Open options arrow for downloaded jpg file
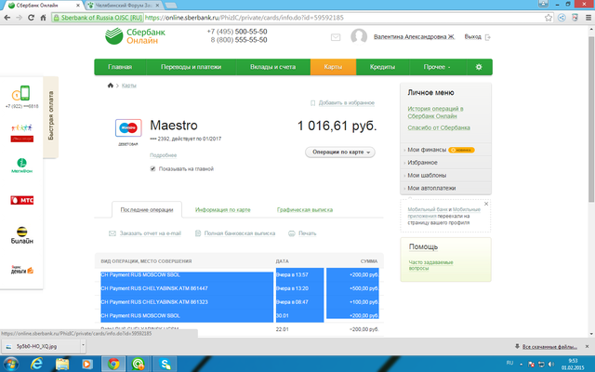 83,346
